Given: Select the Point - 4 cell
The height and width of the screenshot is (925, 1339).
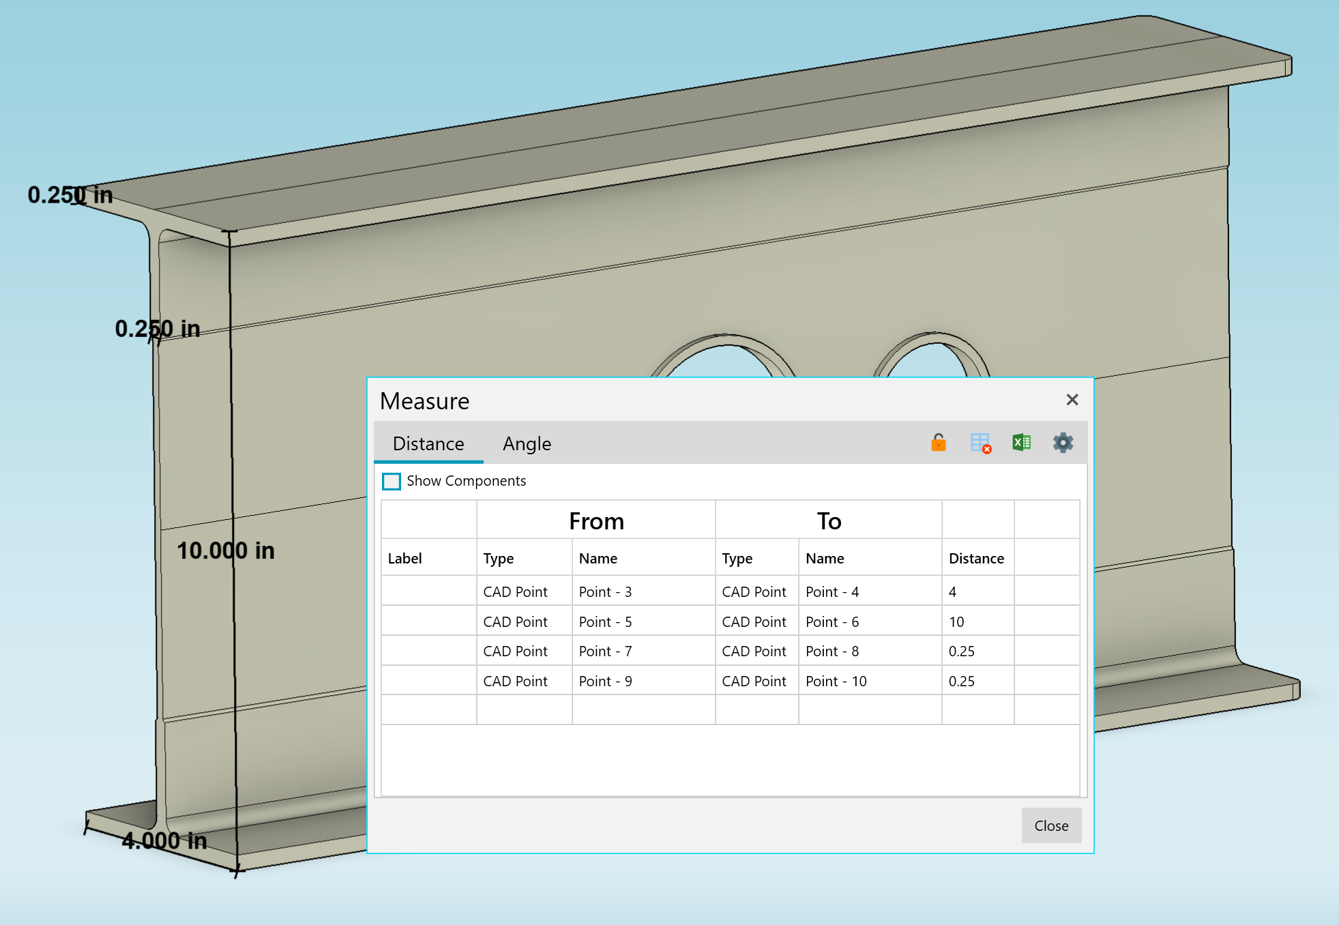Looking at the screenshot, I should (870, 591).
